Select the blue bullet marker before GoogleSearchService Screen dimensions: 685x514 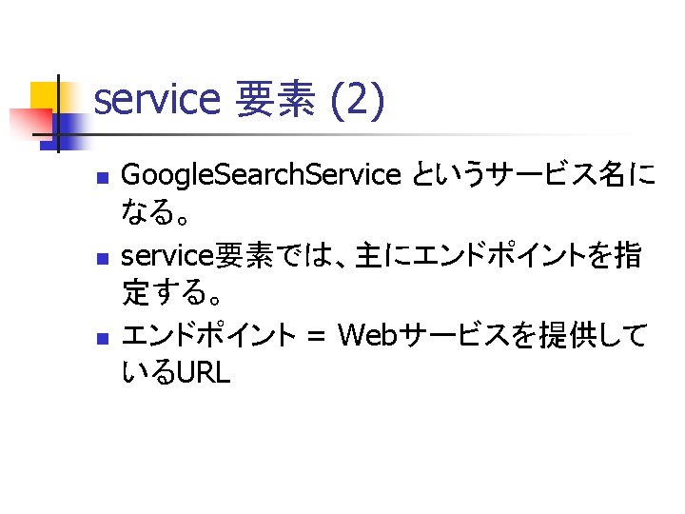point(103,177)
